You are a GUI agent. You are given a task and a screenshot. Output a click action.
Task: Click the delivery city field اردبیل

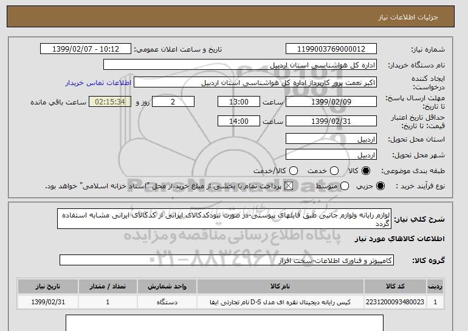[x=331, y=155]
